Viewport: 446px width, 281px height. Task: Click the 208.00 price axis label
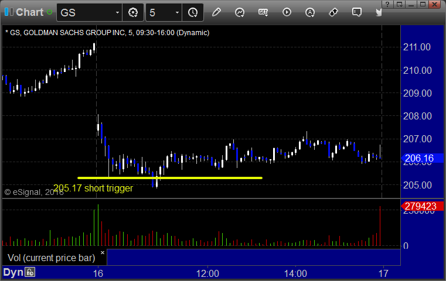pos(417,116)
